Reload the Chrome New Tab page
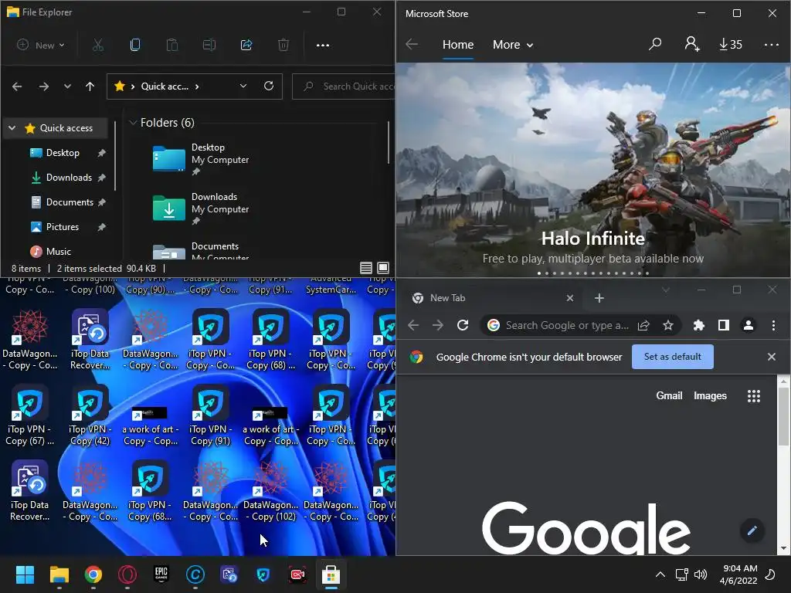 [463, 325]
